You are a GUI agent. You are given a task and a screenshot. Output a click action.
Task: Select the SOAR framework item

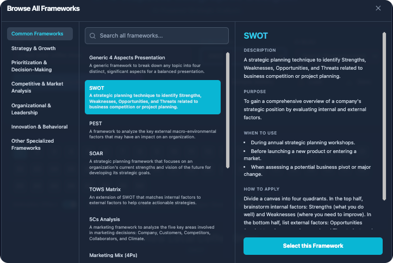153,161
